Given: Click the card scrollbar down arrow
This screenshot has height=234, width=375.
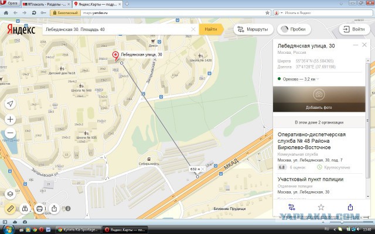Looking at the screenshot, I should coord(368,197).
